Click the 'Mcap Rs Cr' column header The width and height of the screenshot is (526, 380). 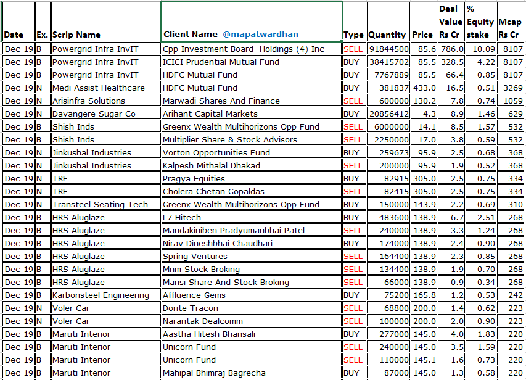pos(510,22)
